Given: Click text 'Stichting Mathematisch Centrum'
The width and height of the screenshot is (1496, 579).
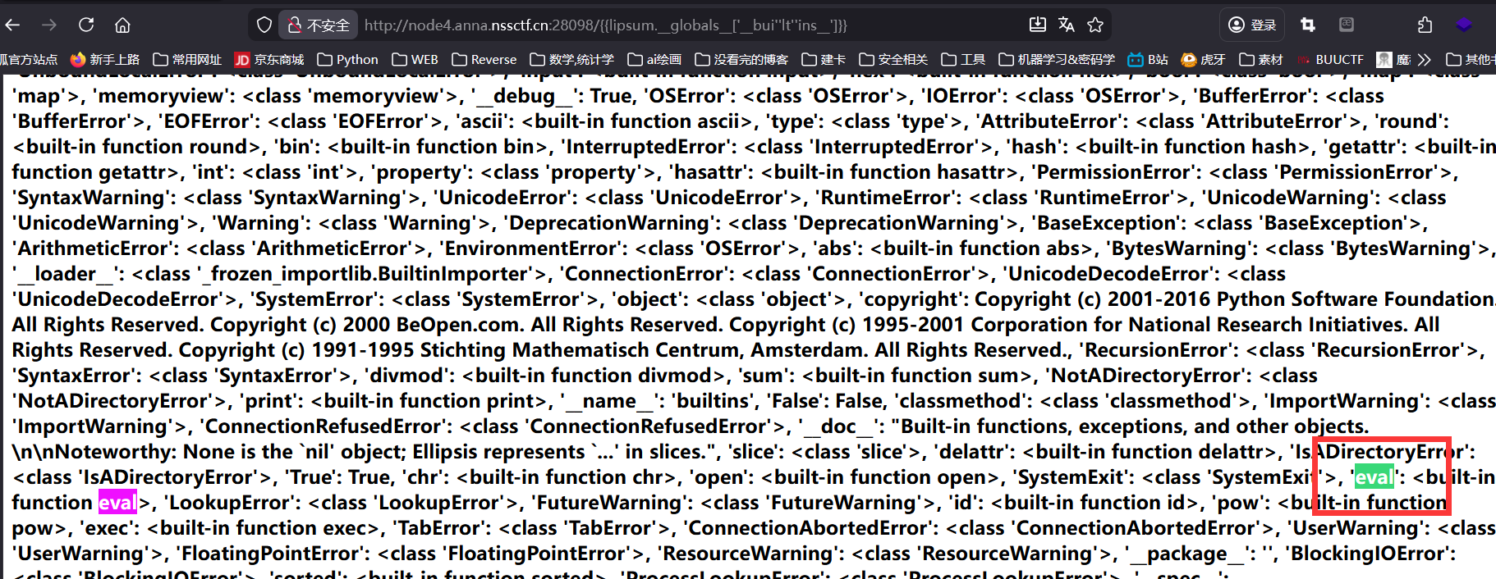Looking at the screenshot, I should 580,349.
